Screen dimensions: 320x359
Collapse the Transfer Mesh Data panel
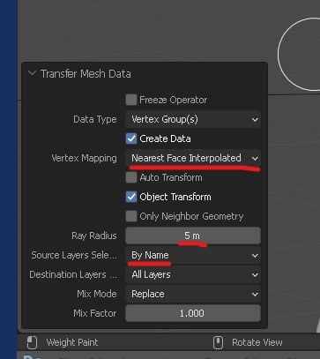(x=32, y=73)
